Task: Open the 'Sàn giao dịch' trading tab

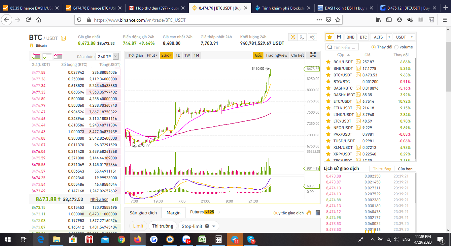Action: (143, 213)
